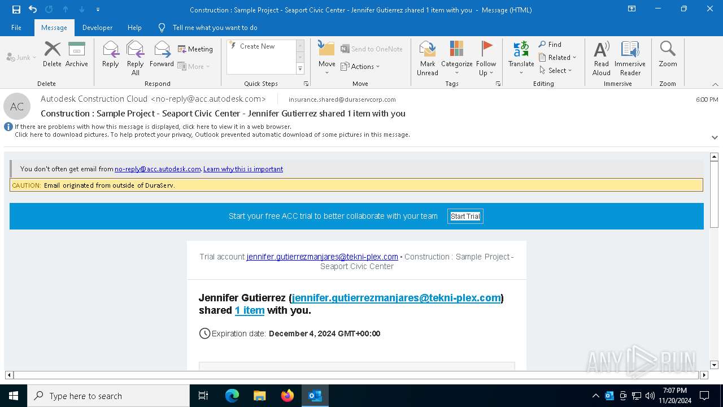Archive the message
This screenshot has width=723, height=407.
pyautogui.click(x=76, y=54)
